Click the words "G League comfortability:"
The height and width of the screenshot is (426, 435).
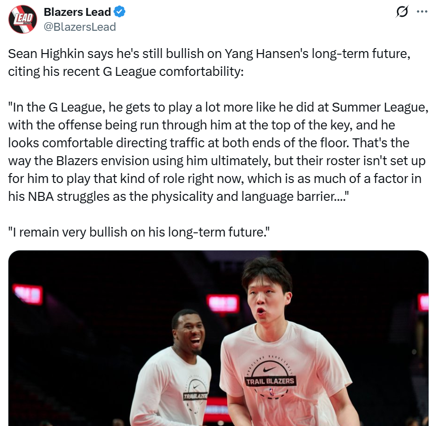(173, 71)
